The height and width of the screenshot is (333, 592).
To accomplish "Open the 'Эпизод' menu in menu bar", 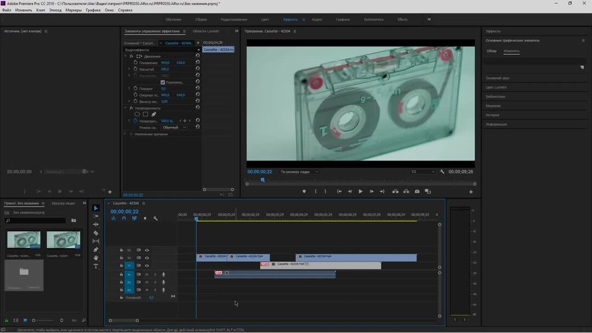I will (x=55, y=10).
